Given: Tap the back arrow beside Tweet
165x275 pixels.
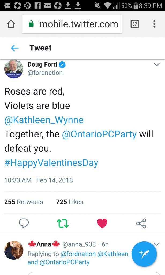Looking at the screenshot, I should [15, 48].
